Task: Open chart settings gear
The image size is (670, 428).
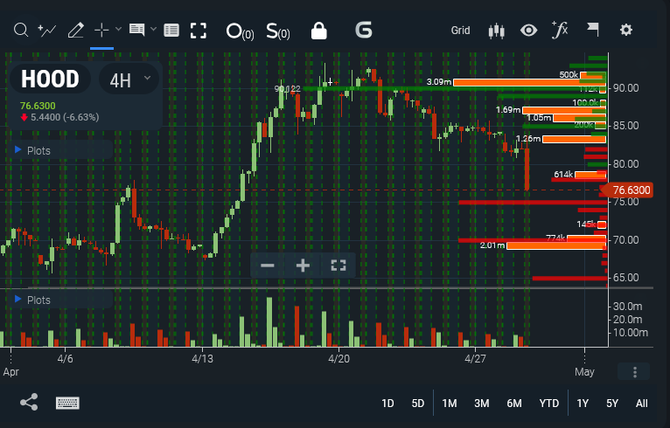Action: point(626,30)
